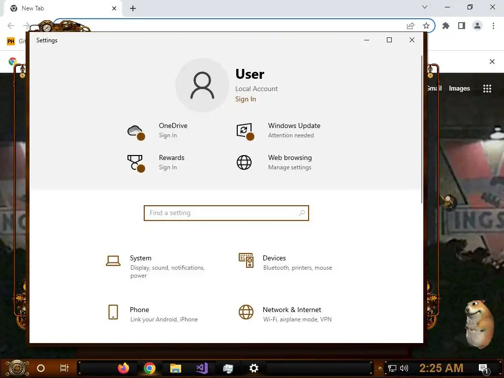Open the Phone icon in Settings
Image resolution: width=504 pixels, height=378 pixels.
click(x=113, y=312)
